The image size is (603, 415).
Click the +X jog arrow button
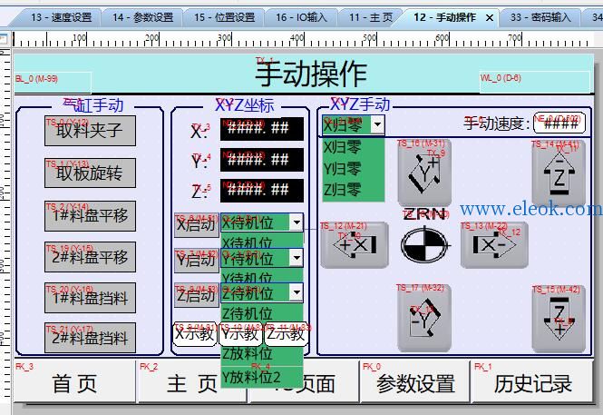point(355,245)
